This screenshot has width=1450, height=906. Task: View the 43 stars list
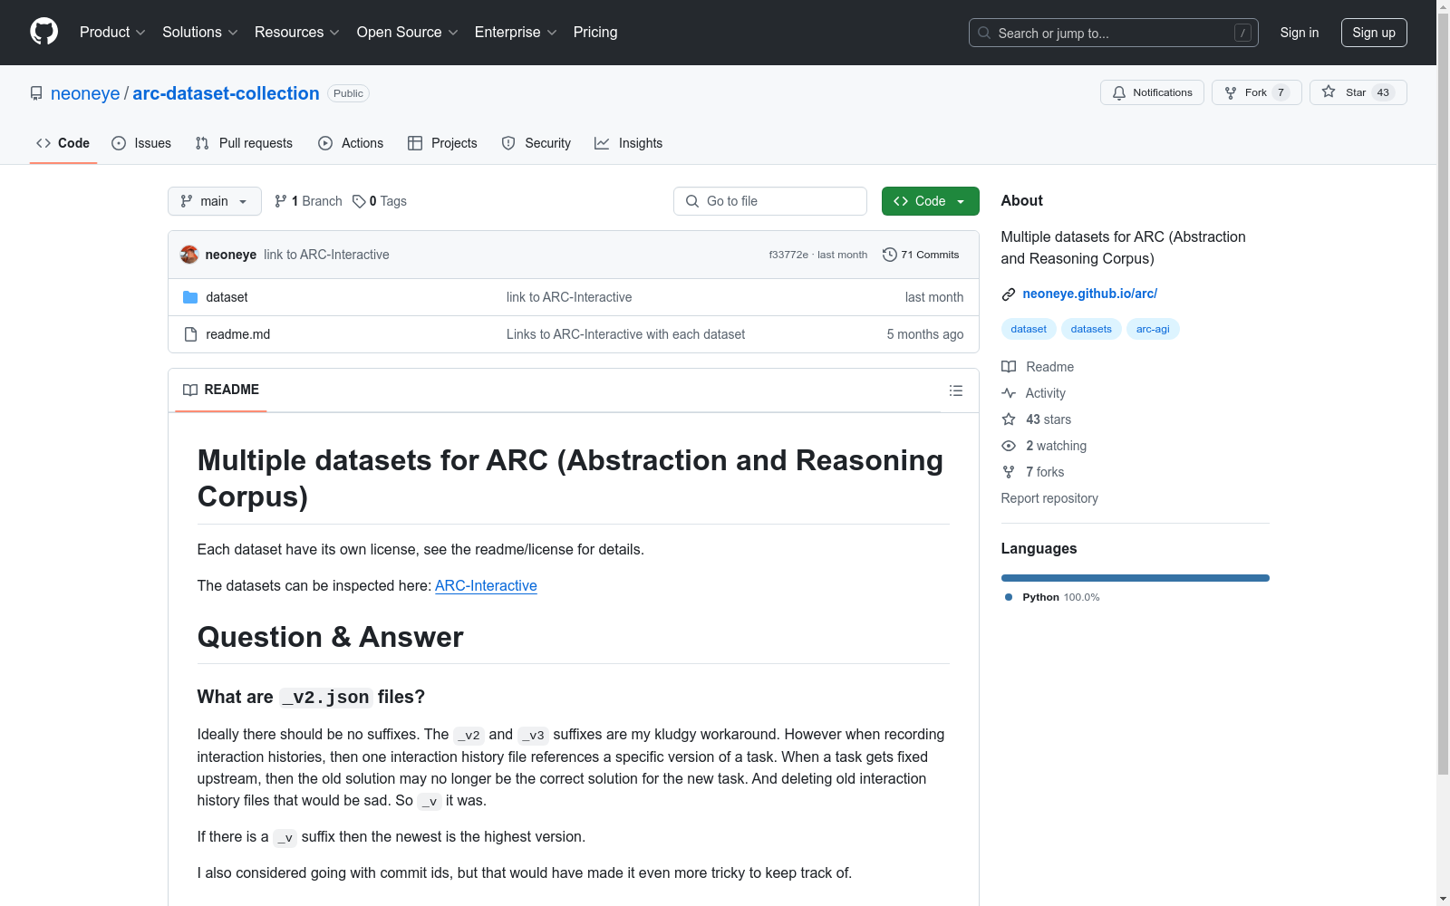click(1037, 419)
